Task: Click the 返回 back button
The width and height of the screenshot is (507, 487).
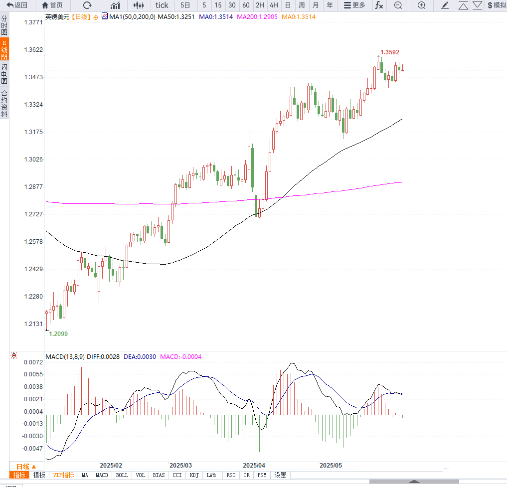Action: (x=17, y=5)
